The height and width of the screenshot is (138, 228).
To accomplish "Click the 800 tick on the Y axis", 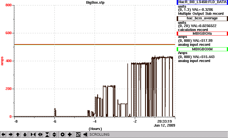I will pos(9,5).
